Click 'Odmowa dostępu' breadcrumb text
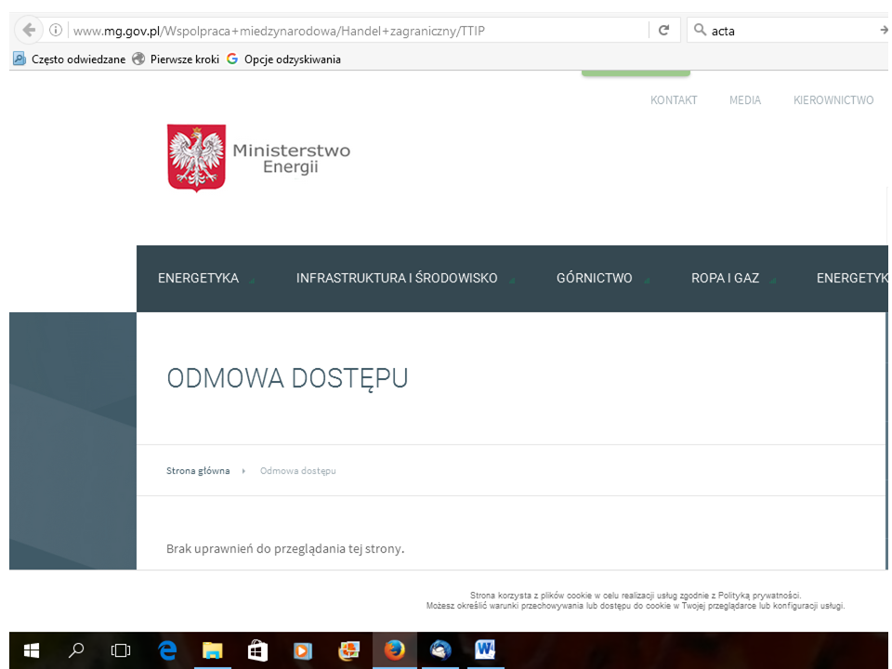This screenshot has width=892, height=669. tap(297, 470)
